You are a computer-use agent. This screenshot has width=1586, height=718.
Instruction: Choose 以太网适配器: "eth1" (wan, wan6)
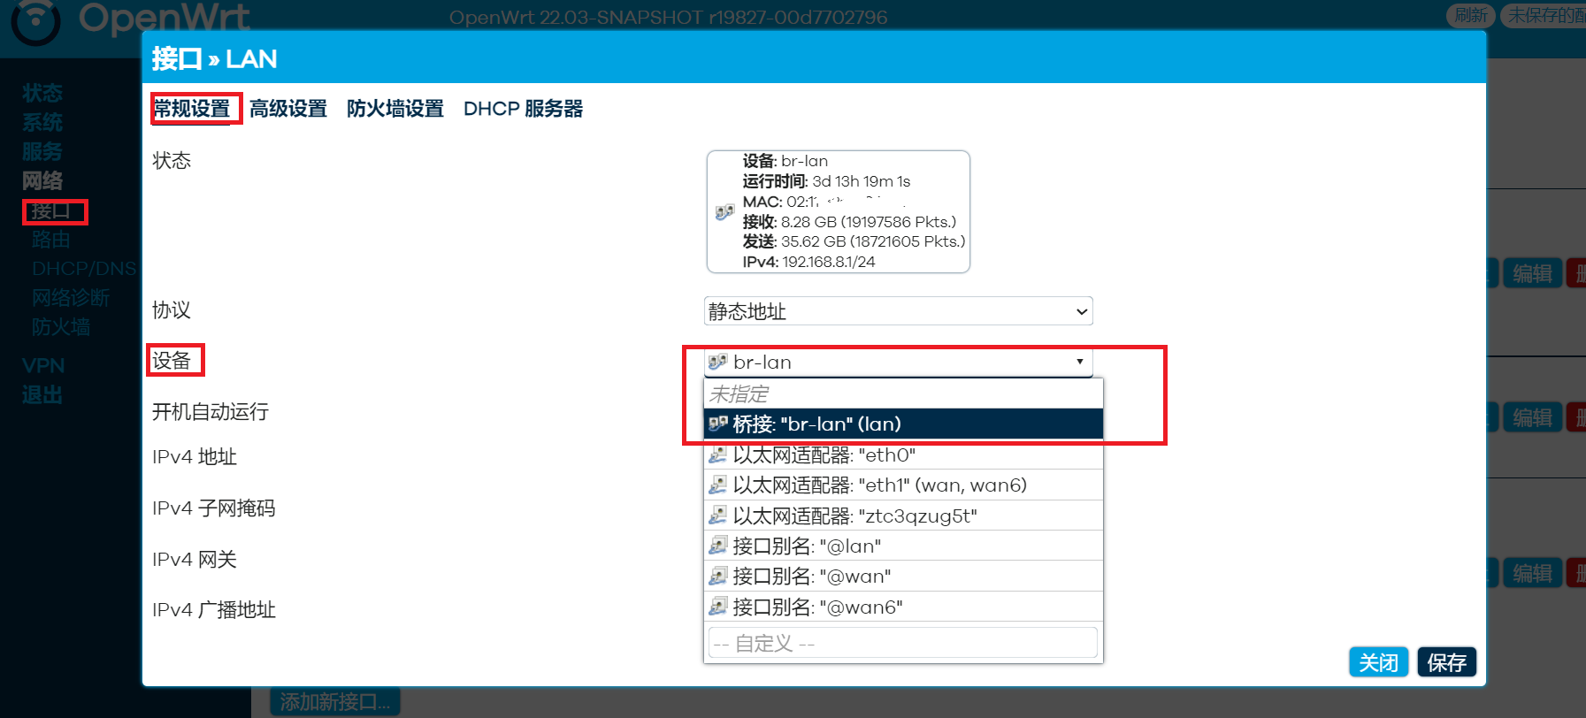[903, 485]
